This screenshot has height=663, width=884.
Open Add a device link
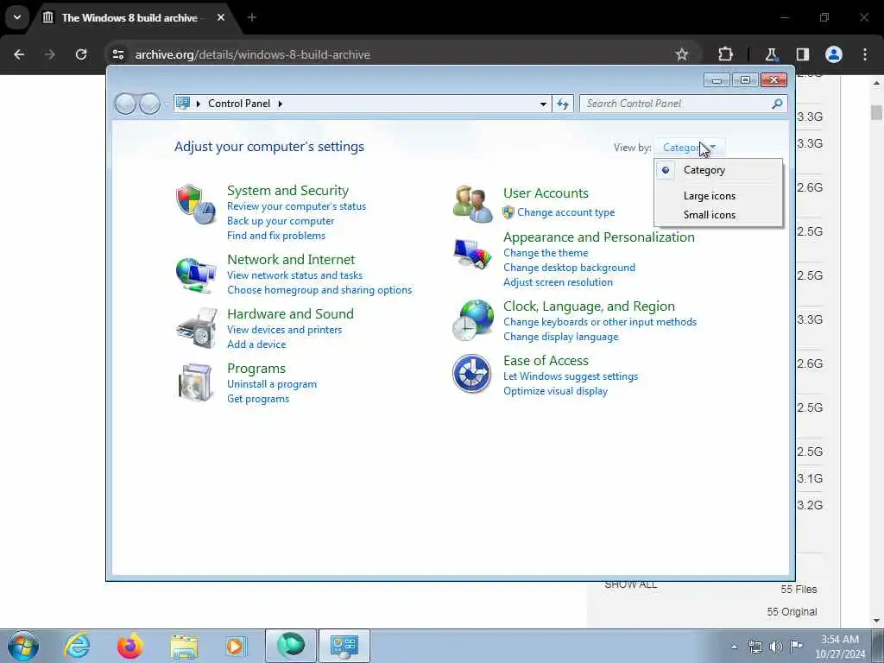coord(256,344)
